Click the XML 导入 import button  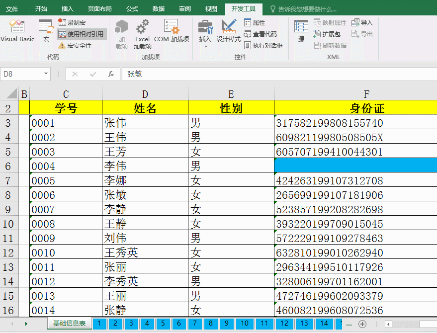362,22
